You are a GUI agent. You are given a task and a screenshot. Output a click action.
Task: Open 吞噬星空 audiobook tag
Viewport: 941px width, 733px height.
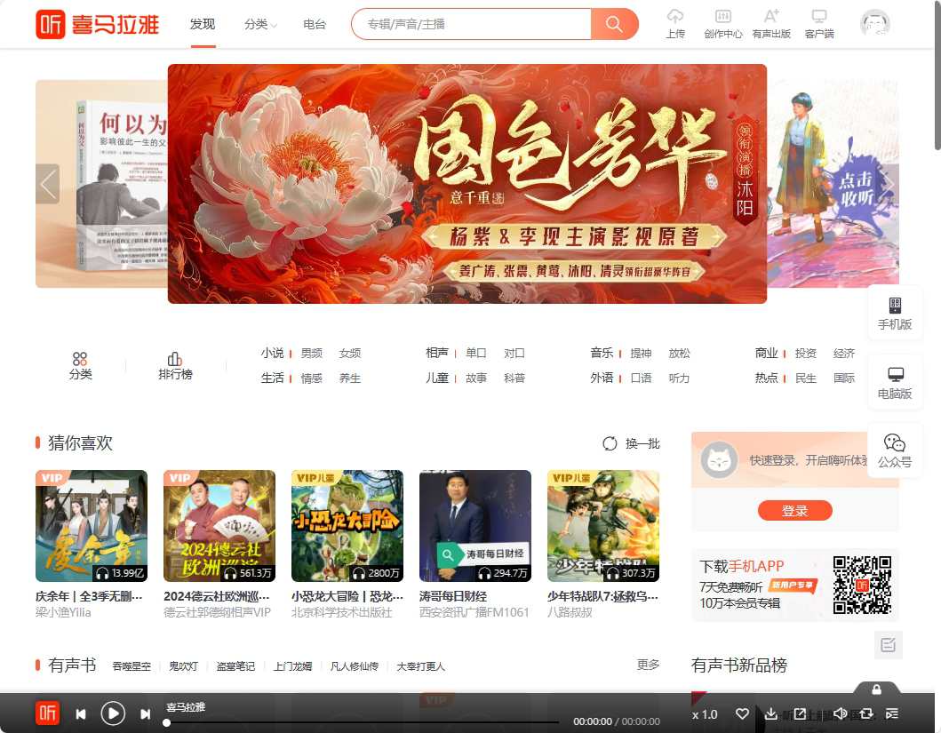[x=132, y=666]
